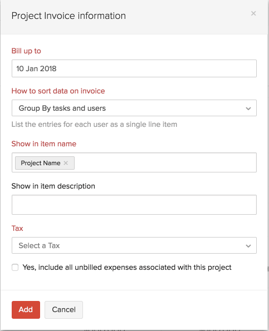Focus the 'Show in item description' field

tap(134, 205)
